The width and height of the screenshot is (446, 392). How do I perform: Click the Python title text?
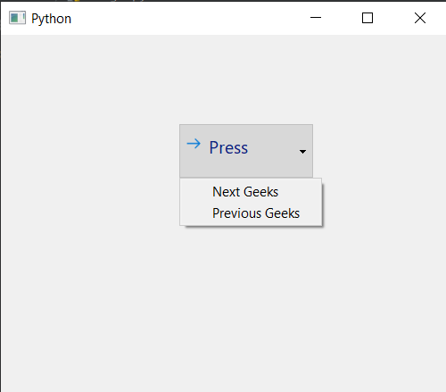pos(51,19)
